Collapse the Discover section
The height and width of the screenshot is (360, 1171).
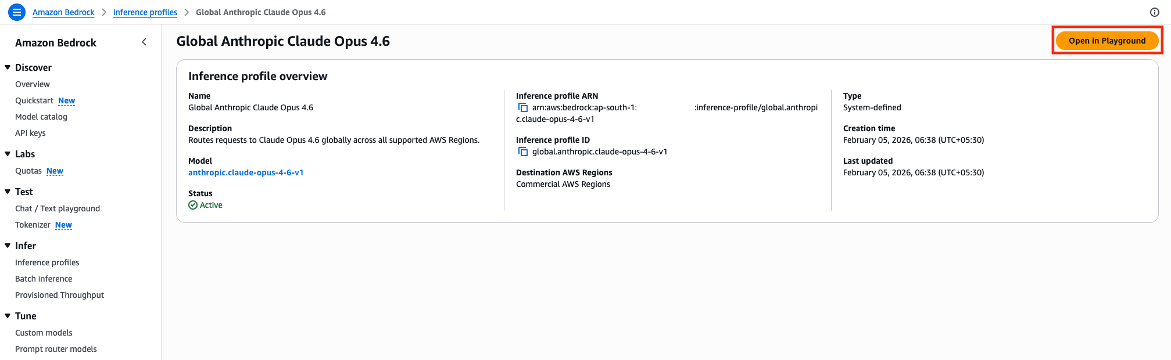(8, 67)
